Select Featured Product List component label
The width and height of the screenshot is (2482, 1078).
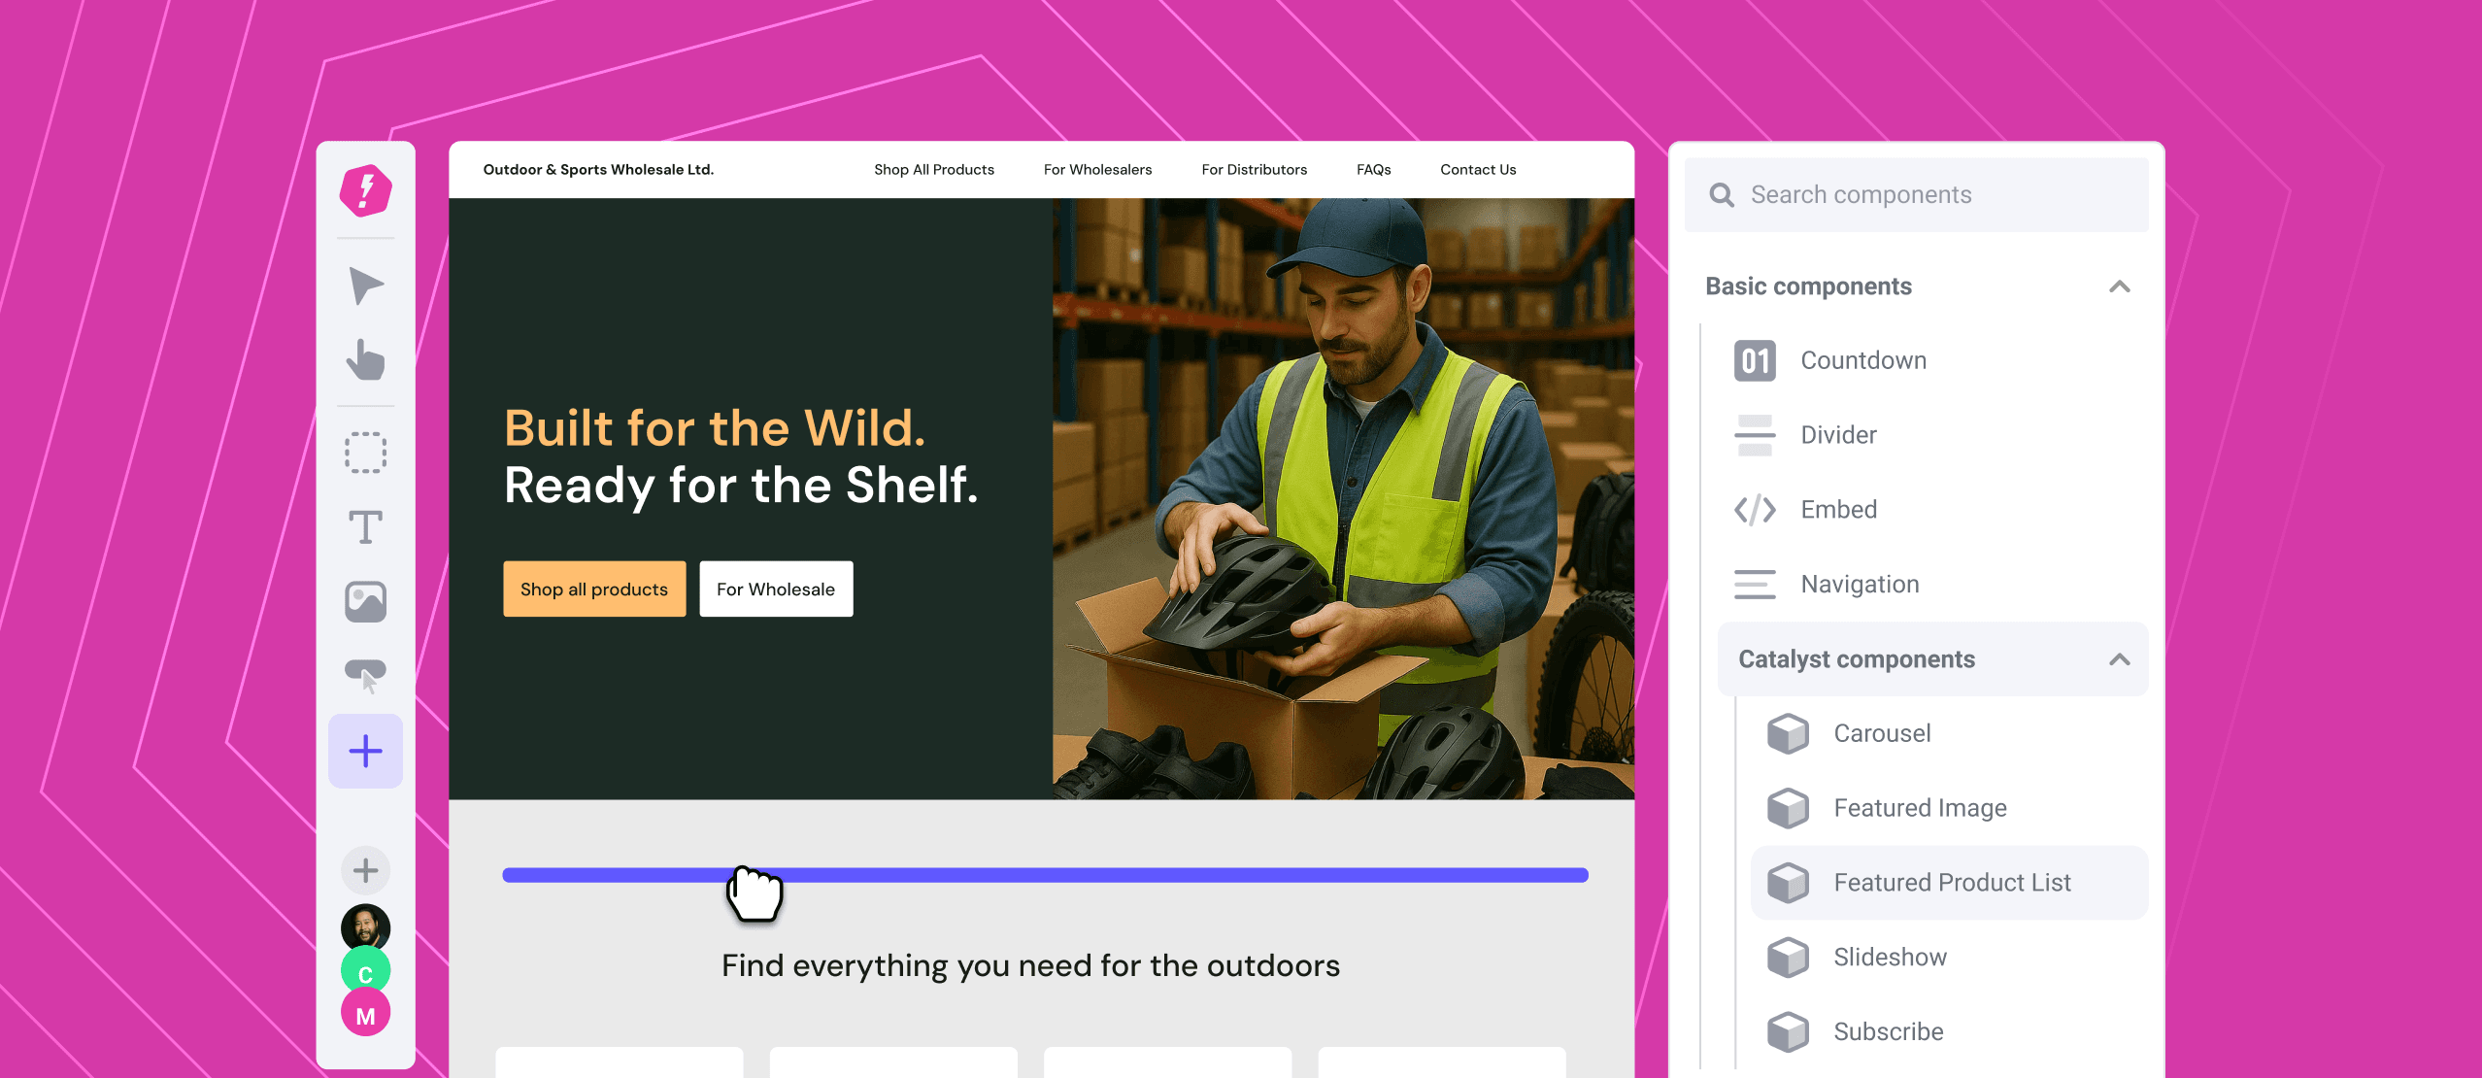click(x=1952, y=883)
